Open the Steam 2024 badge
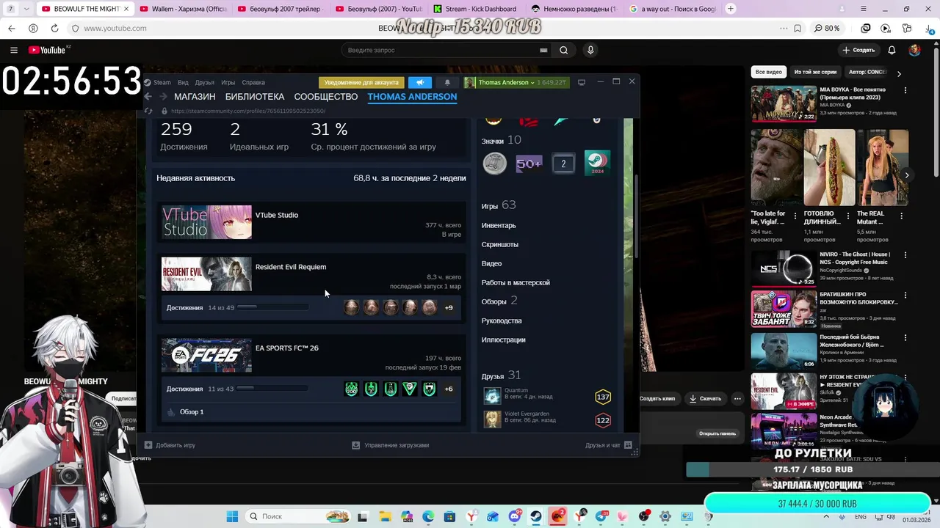The height and width of the screenshot is (528, 940). tap(597, 164)
